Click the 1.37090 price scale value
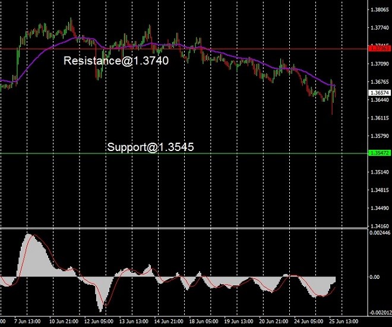 pyautogui.click(x=380, y=64)
